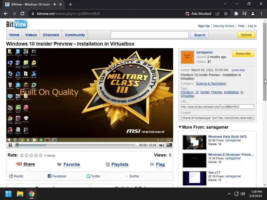Screen dimensions: 267x200
Task: Open the Chrome profile icon
Action: point(253,14)
